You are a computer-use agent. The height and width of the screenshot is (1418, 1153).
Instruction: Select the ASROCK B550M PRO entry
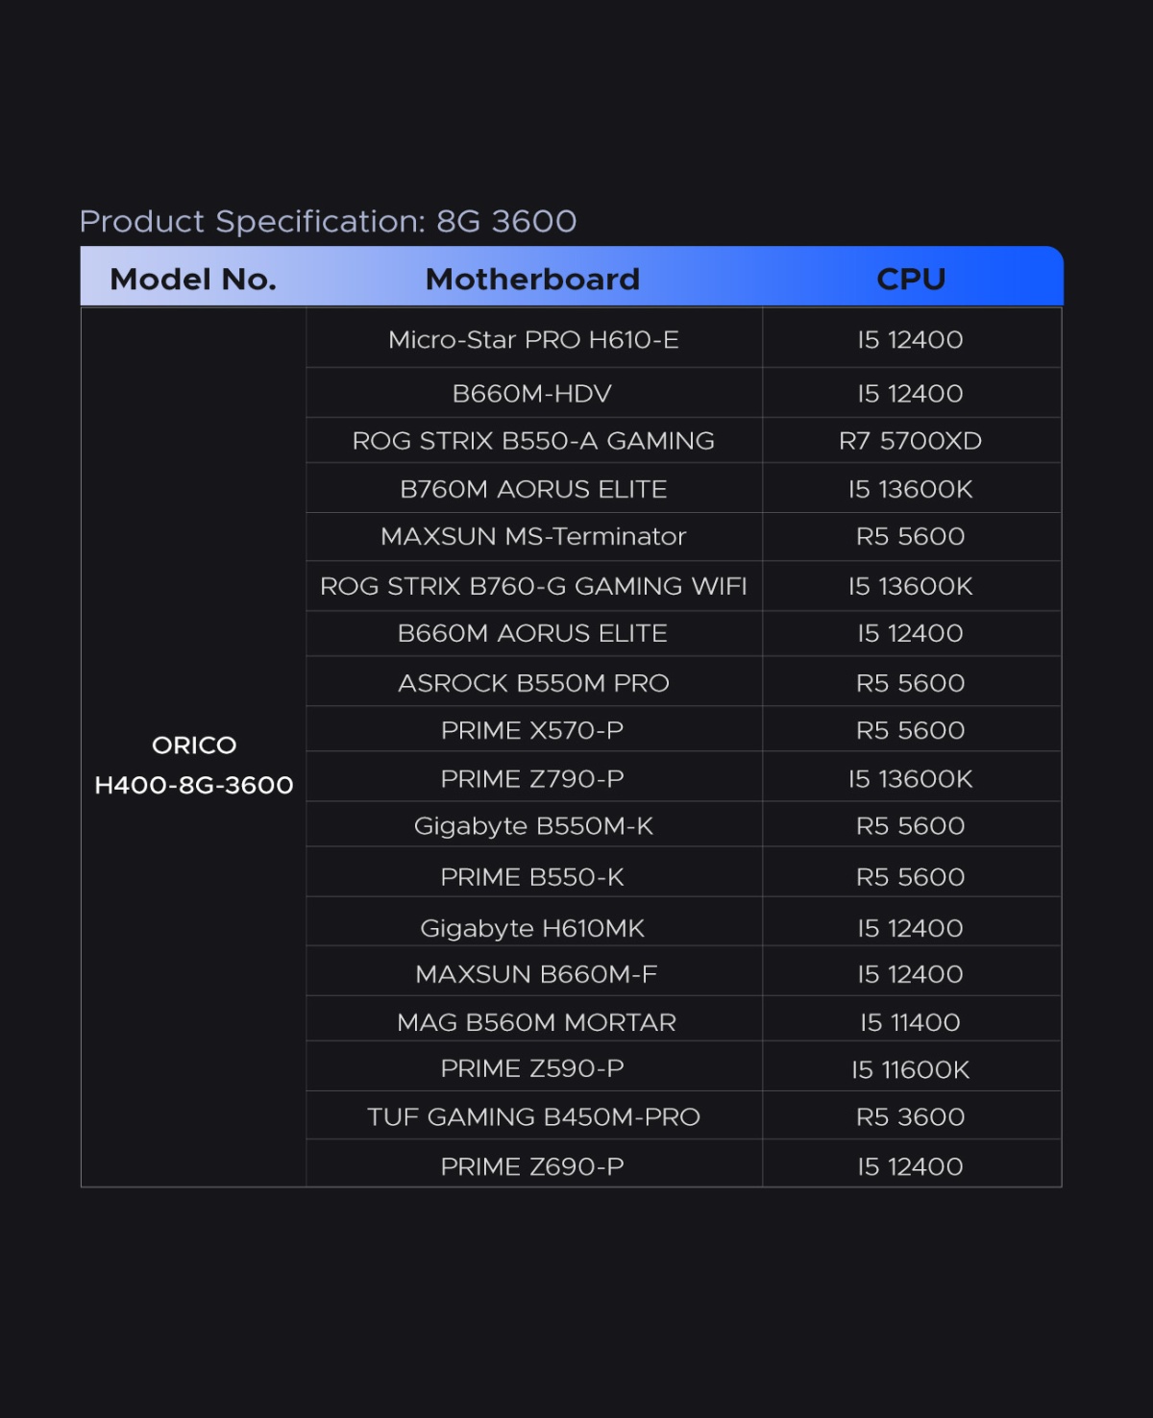click(533, 683)
